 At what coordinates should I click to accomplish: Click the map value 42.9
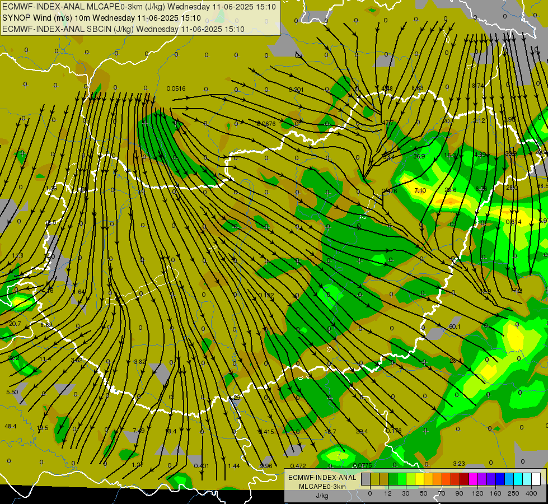tap(485, 291)
